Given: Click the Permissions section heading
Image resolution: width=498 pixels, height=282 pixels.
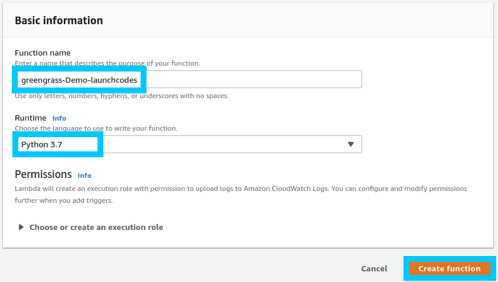Looking at the screenshot, I should point(43,175).
